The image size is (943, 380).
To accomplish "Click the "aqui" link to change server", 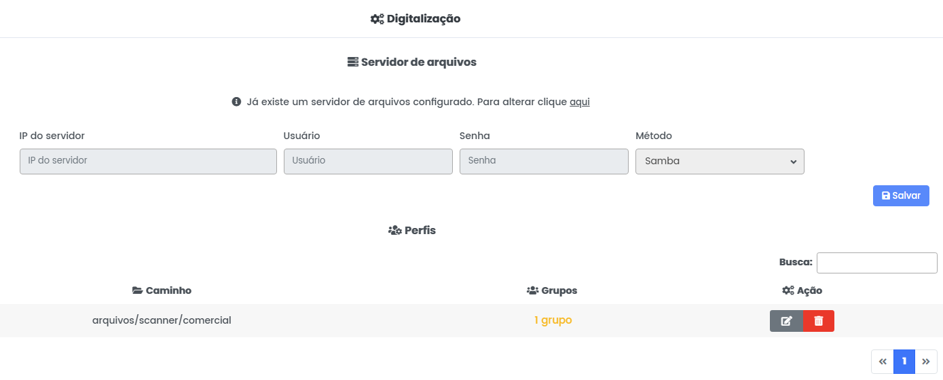I will tap(579, 102).
